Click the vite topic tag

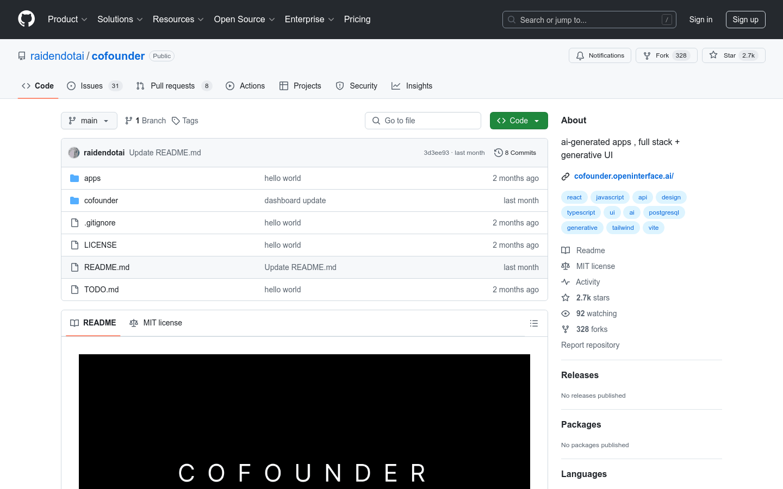pyautogui.click(x=654, y=228)
